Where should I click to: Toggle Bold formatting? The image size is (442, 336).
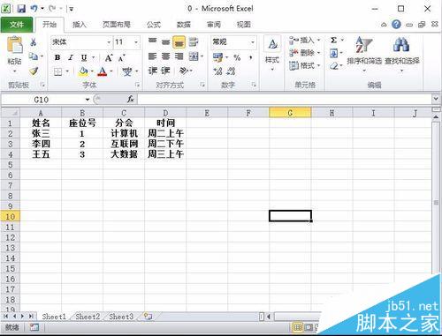pos(57,57)
